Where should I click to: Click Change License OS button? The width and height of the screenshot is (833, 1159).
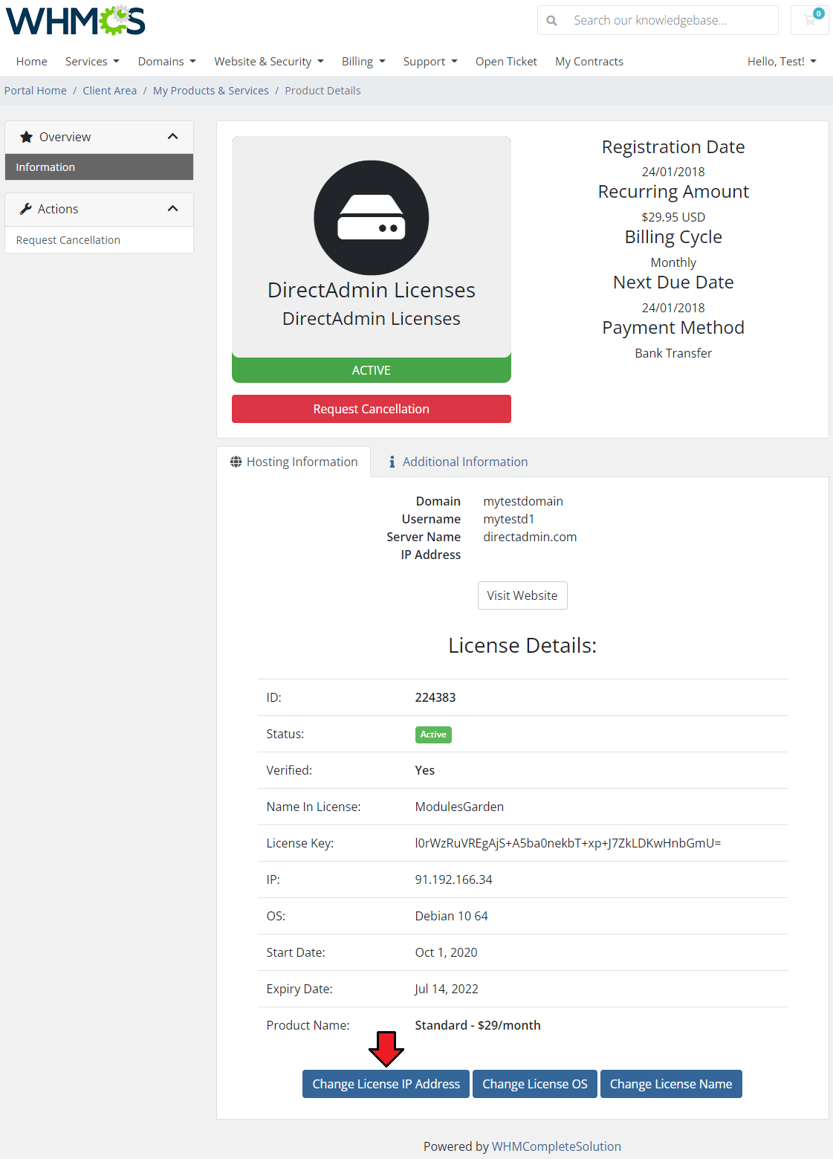pos(535,1084)
